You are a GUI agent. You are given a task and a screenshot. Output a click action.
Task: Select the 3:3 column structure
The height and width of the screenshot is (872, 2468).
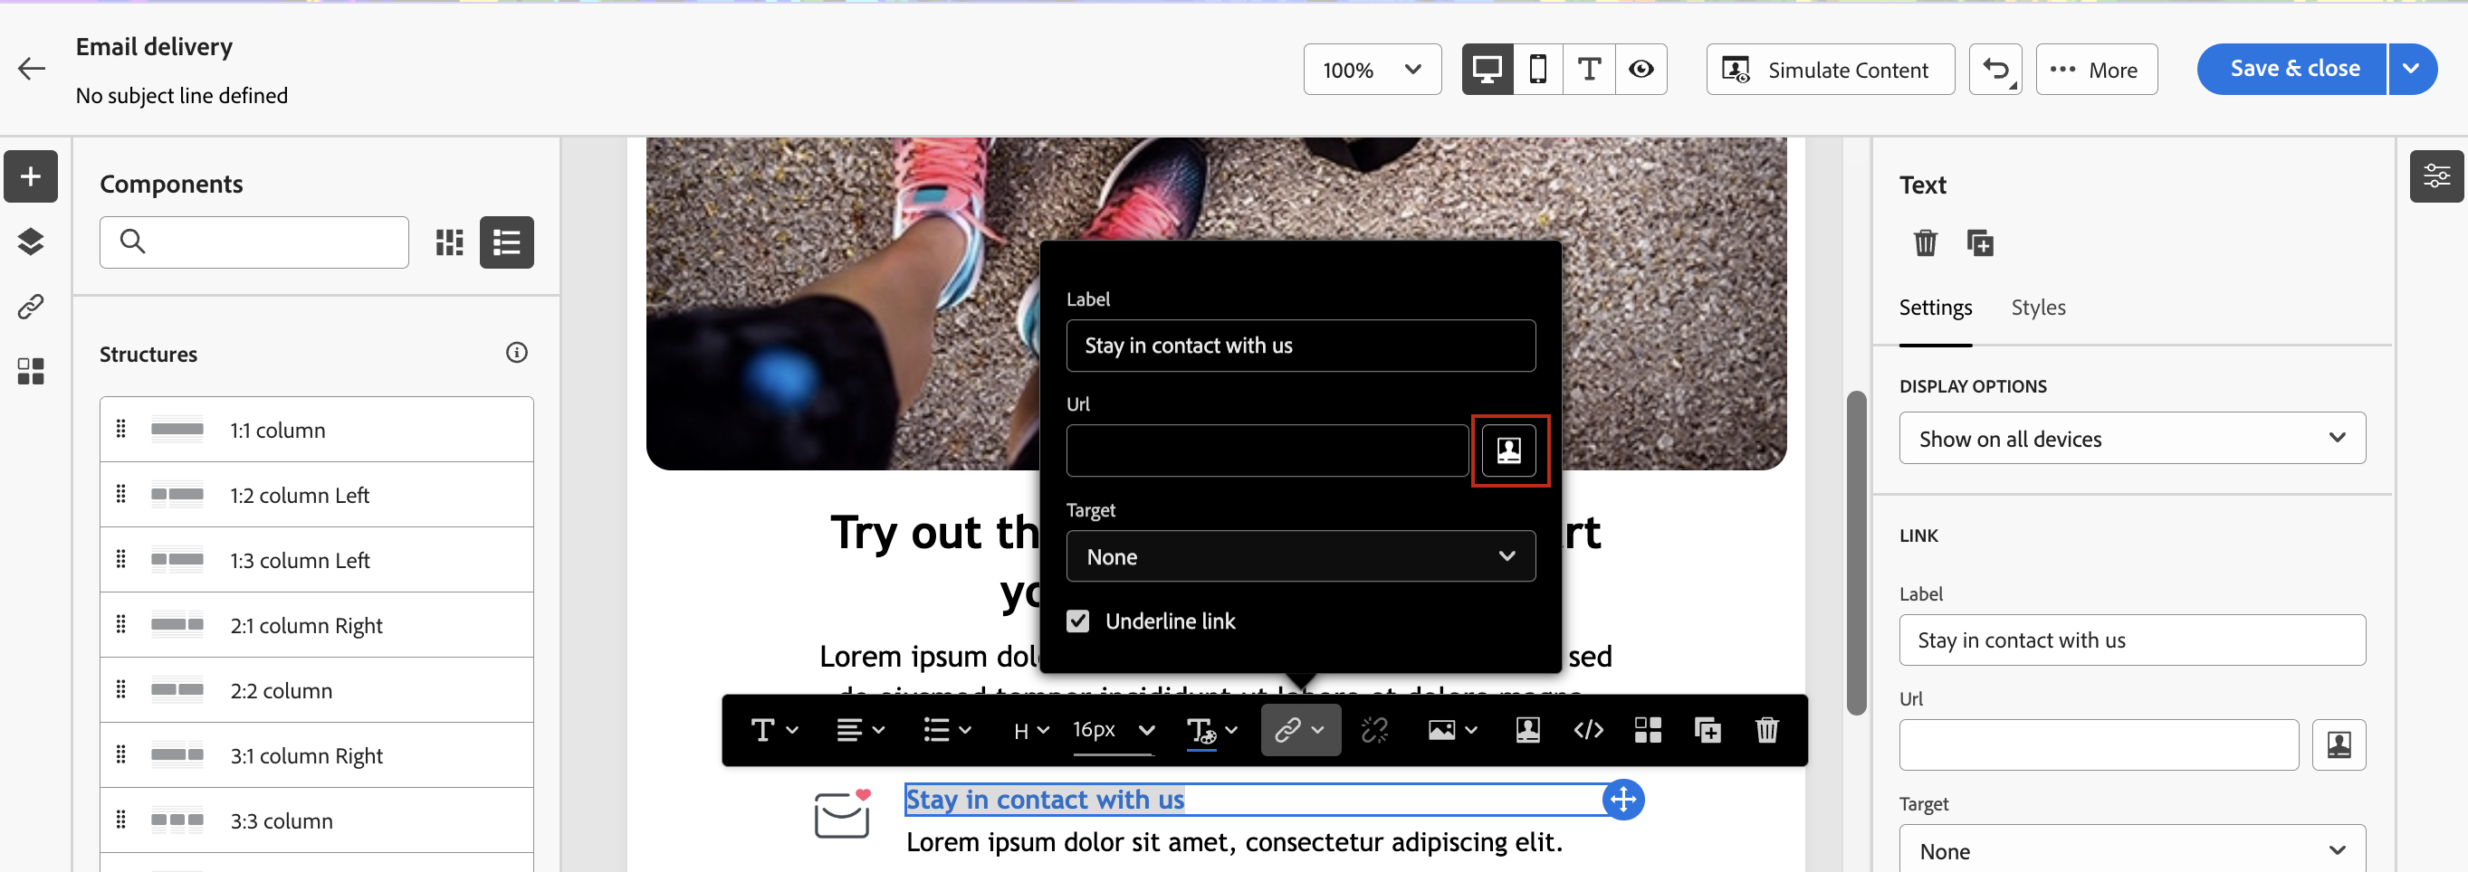(x=316, y=820)
